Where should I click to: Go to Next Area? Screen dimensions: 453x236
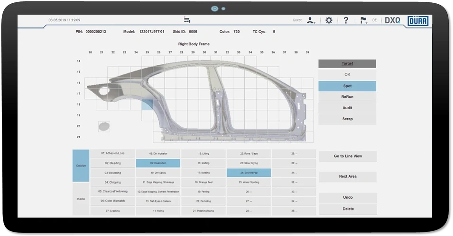[348, 176]
